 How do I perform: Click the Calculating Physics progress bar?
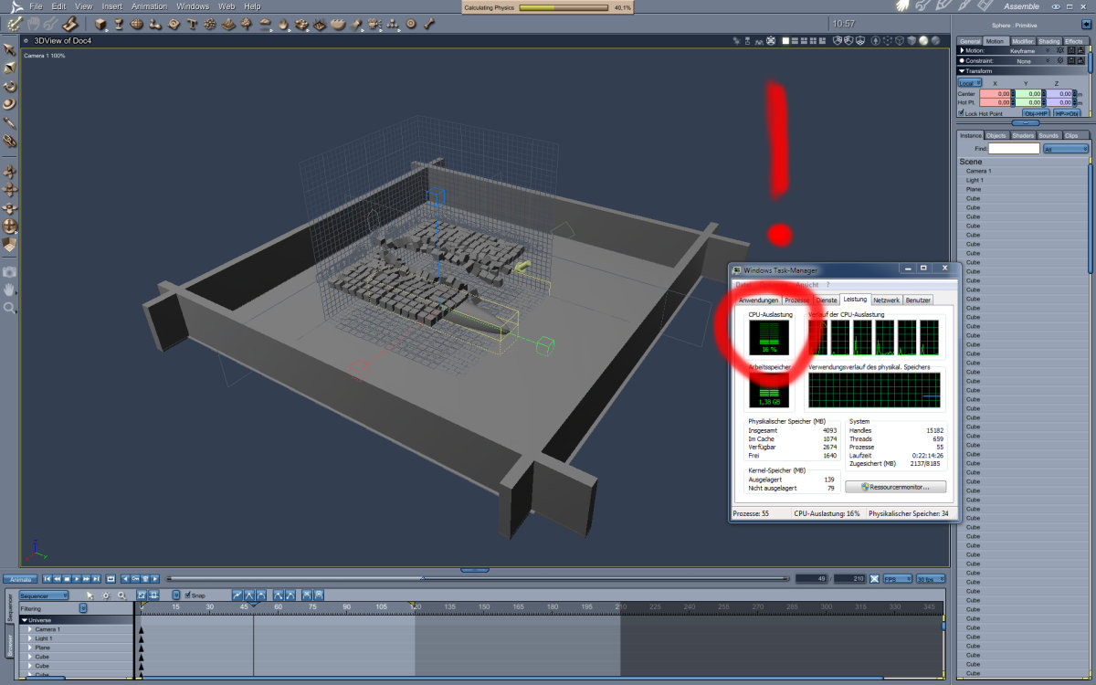[564, 7]
